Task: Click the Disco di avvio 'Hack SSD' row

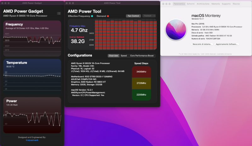Action: [x=202, y=33]
